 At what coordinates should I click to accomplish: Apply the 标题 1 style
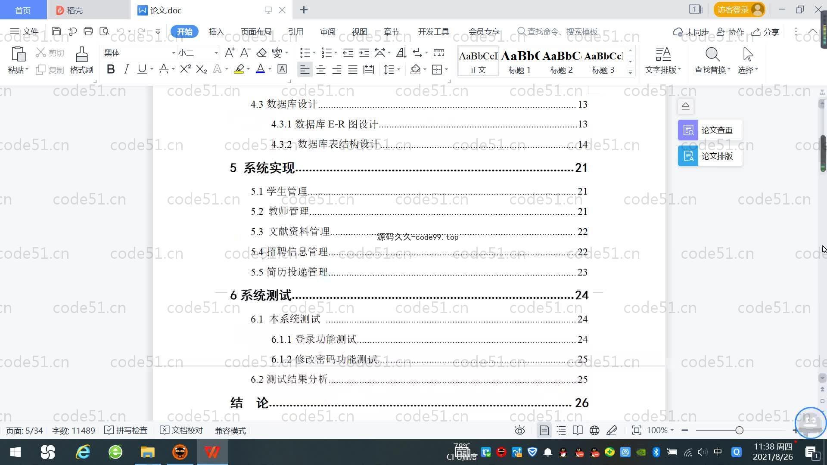519,62
